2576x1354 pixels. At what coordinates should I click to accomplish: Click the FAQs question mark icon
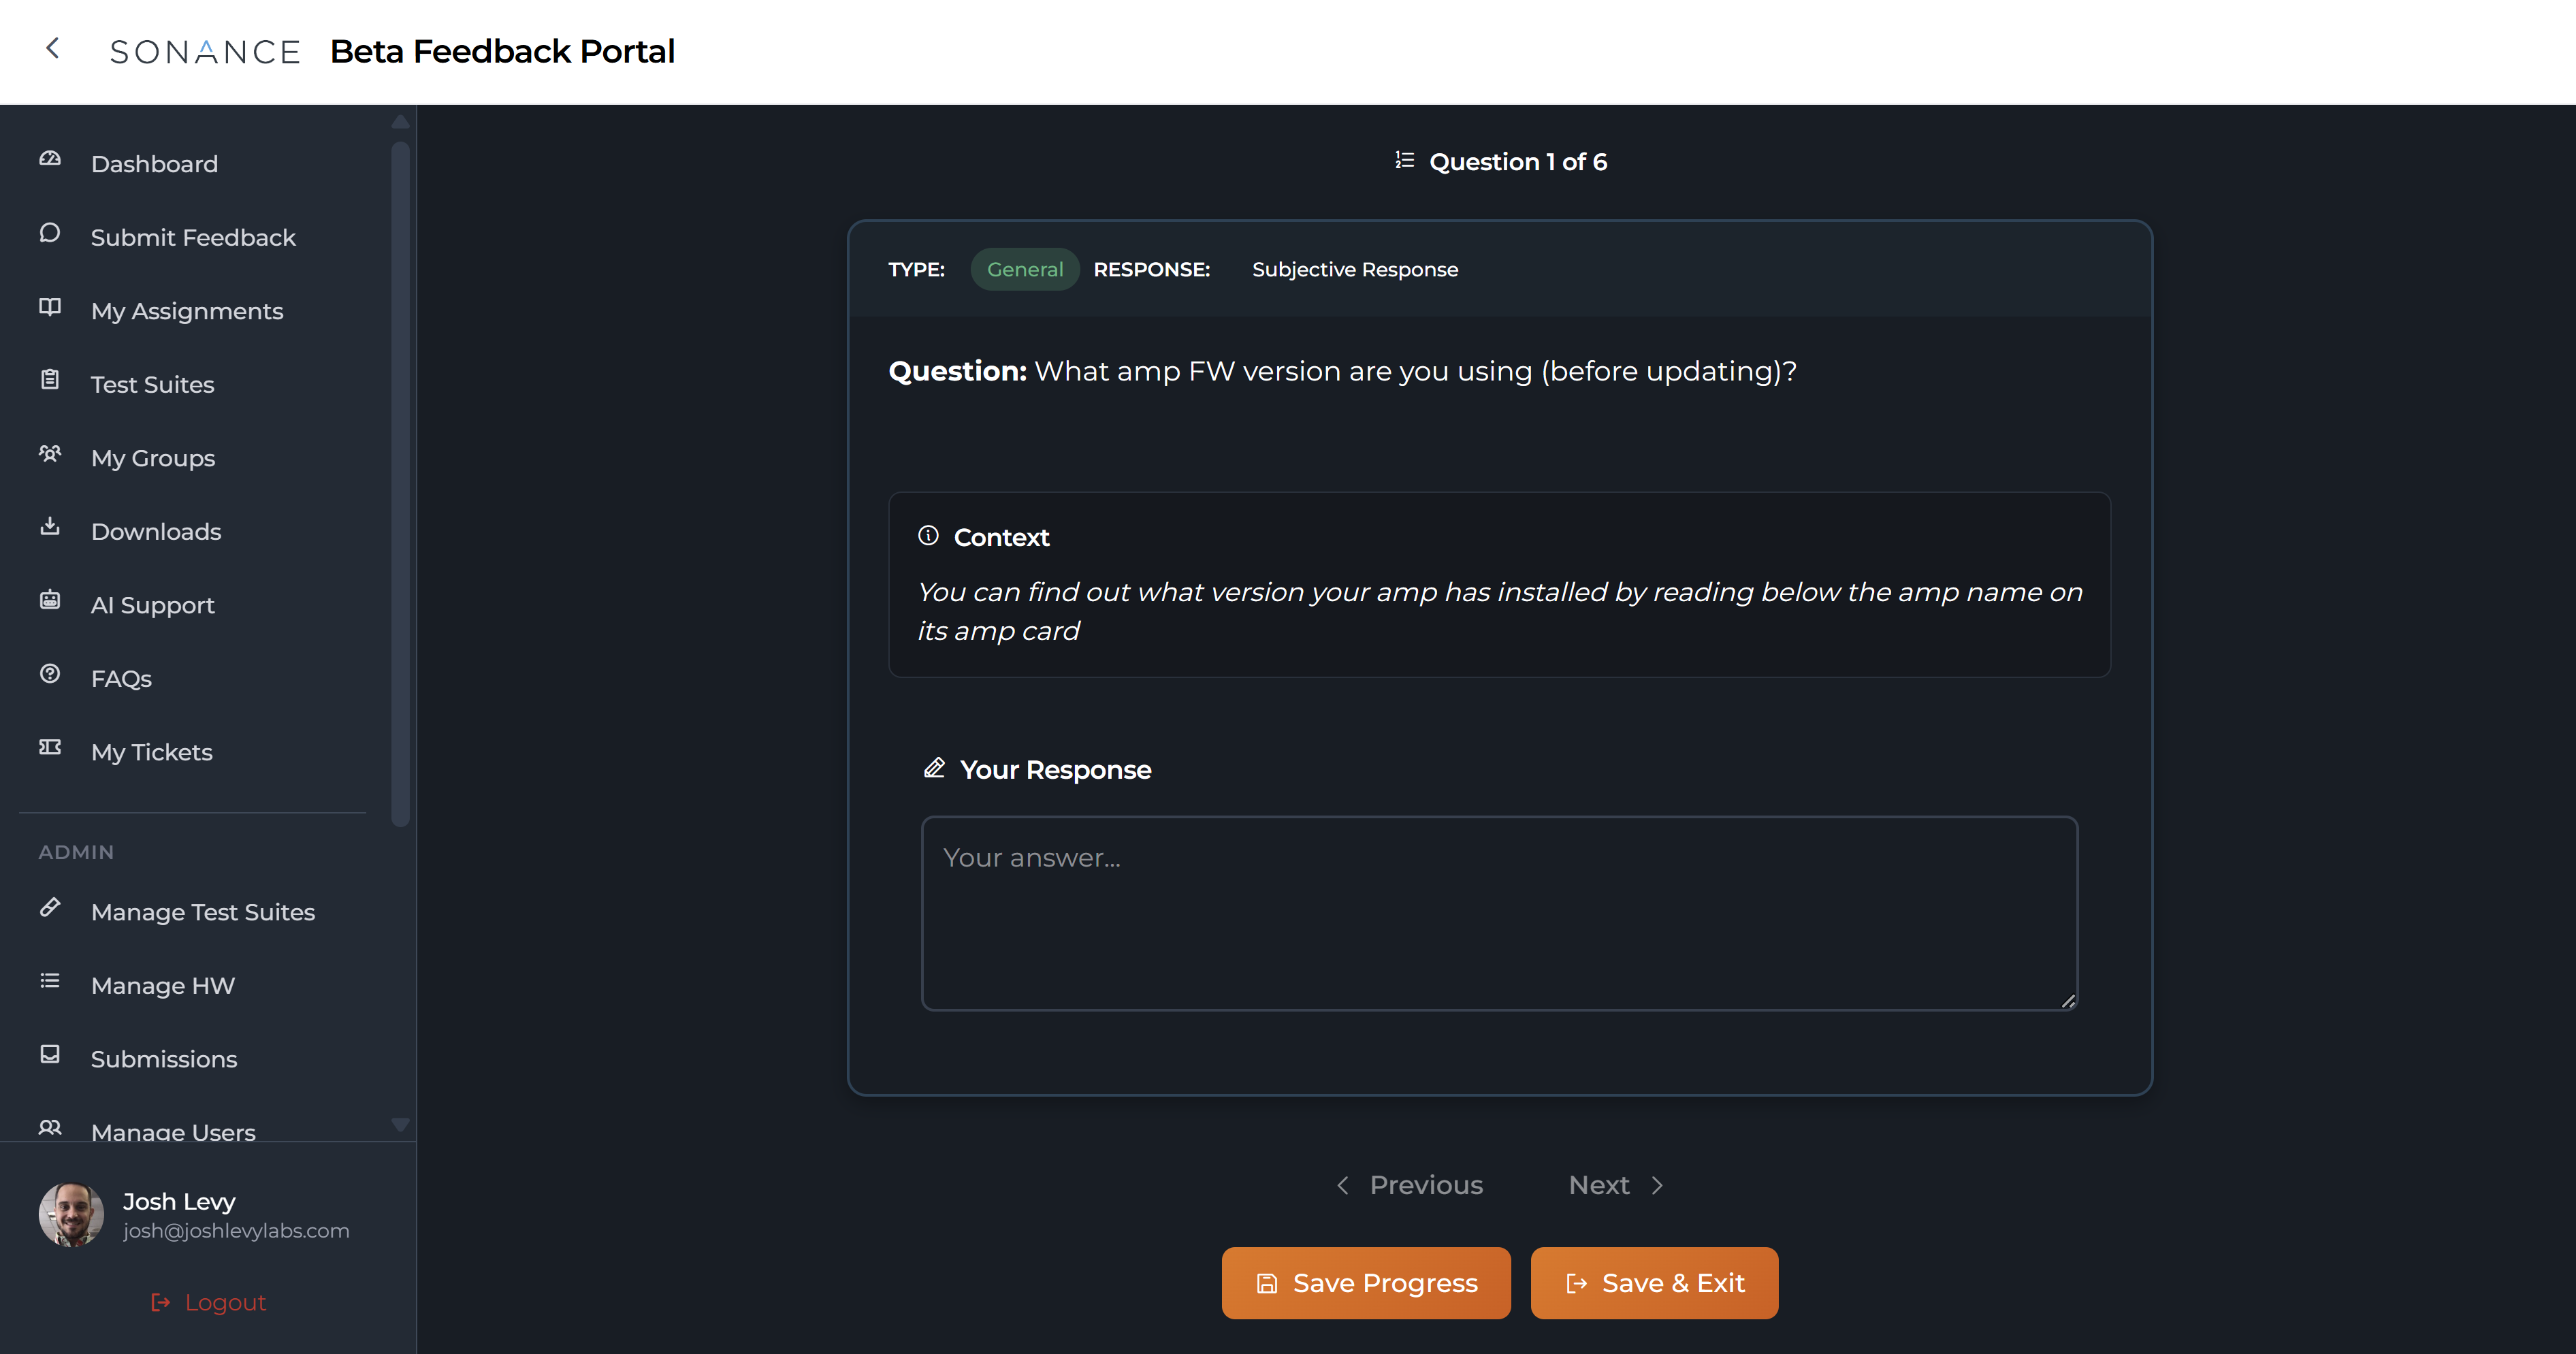coord(50,674)
